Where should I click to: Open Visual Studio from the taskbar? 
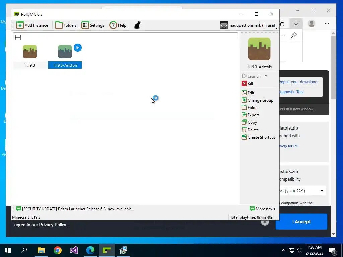tap(74, 250)
